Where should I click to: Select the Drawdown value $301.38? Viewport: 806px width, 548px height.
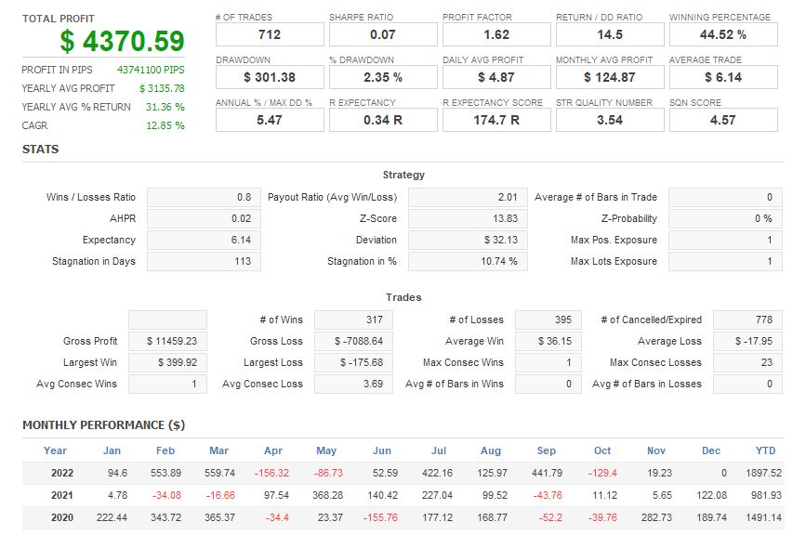270,77
